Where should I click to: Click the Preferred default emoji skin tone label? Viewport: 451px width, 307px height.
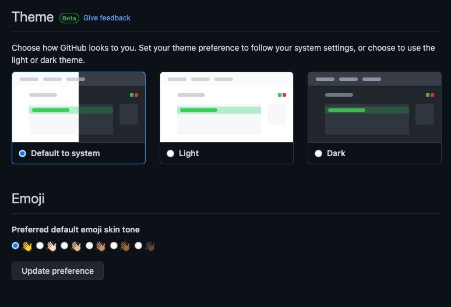click(76, 230)
